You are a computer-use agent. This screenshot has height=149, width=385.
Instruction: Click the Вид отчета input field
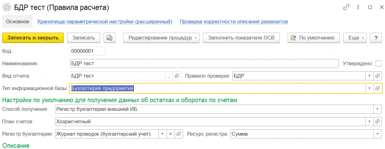pos(117,76)
